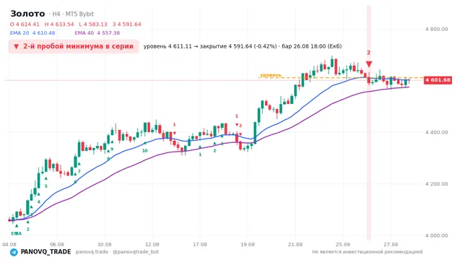Click the "4 000.00" price axis label

point(436,235)
